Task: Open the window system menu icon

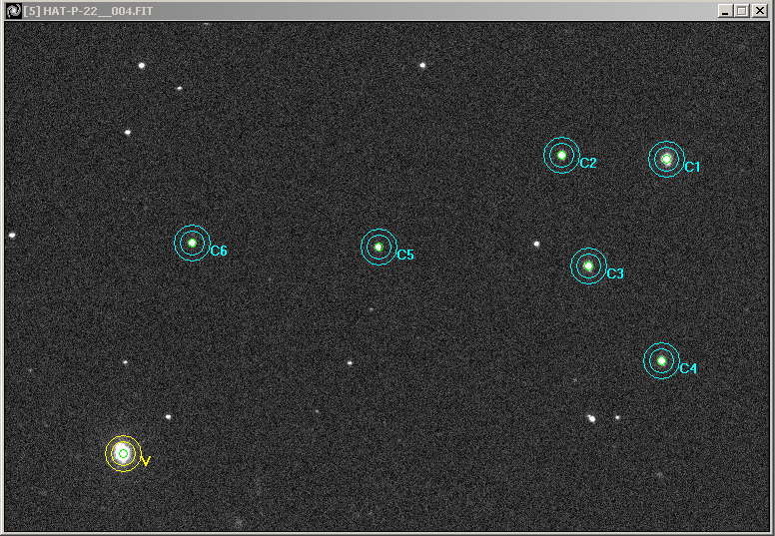Action: click(13, 10)
